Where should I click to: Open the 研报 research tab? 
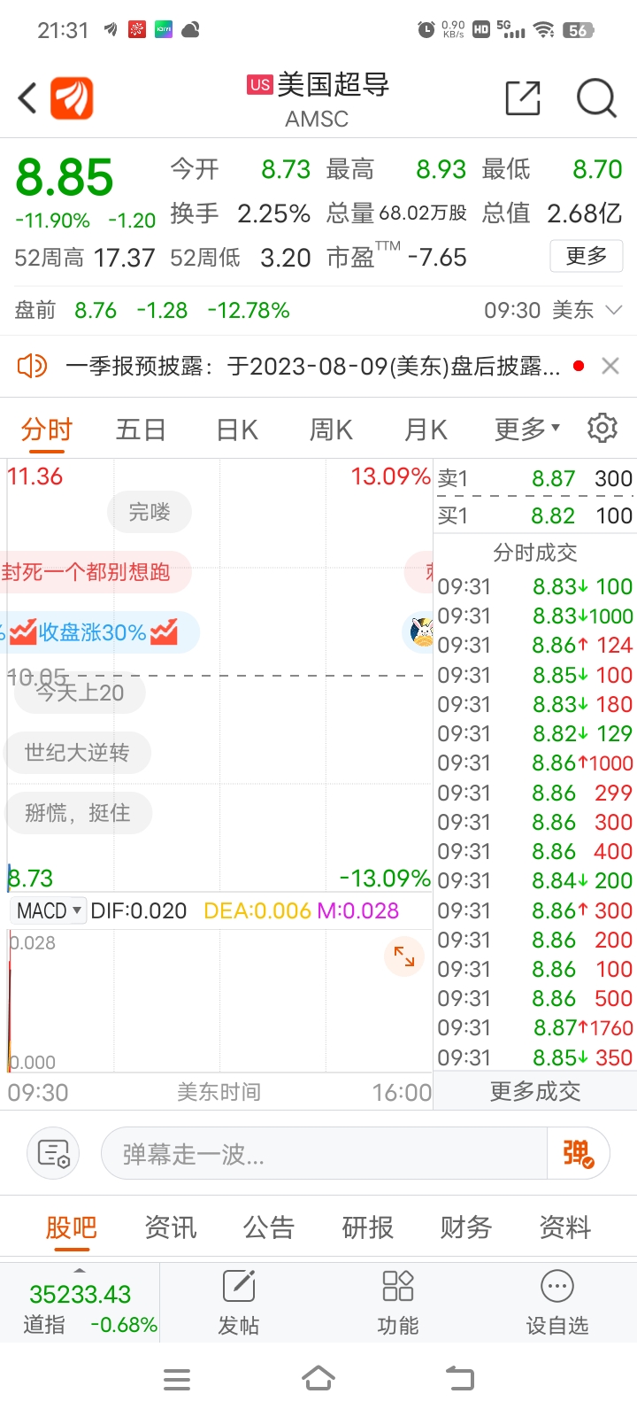coord(368,1227)
